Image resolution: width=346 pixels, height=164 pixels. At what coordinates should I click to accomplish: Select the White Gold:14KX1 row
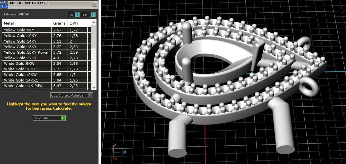(46, 80)
